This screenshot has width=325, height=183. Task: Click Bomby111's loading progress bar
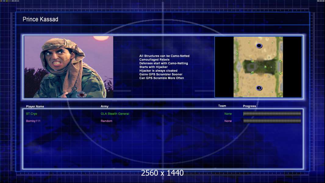click(272, 121)
